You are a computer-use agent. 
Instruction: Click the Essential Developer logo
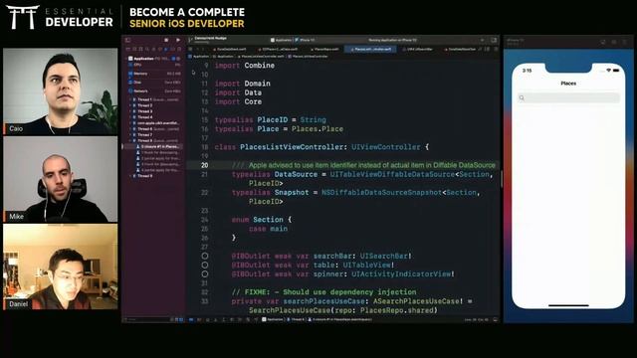tap(60, 17)
